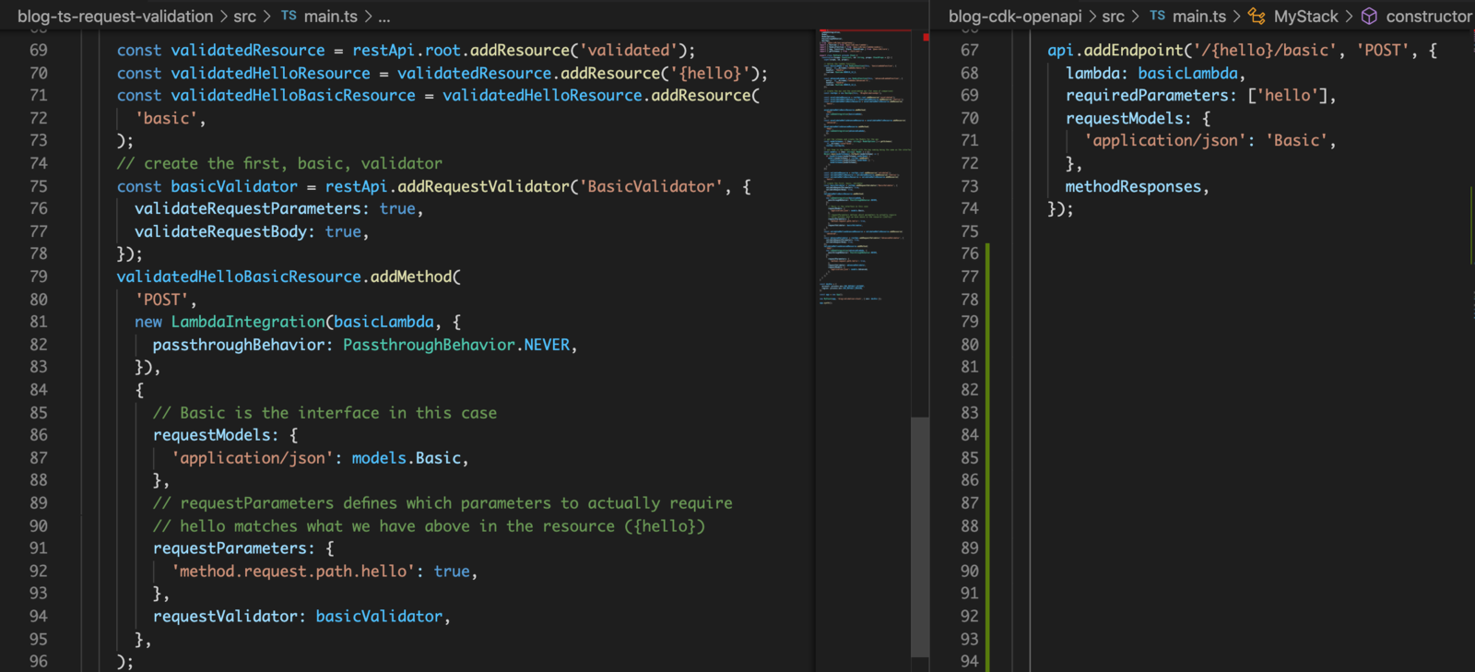Click the 'Basic' string in right editor
The width and height of the screenshot is (1475, 672).
click(1297, 140)
